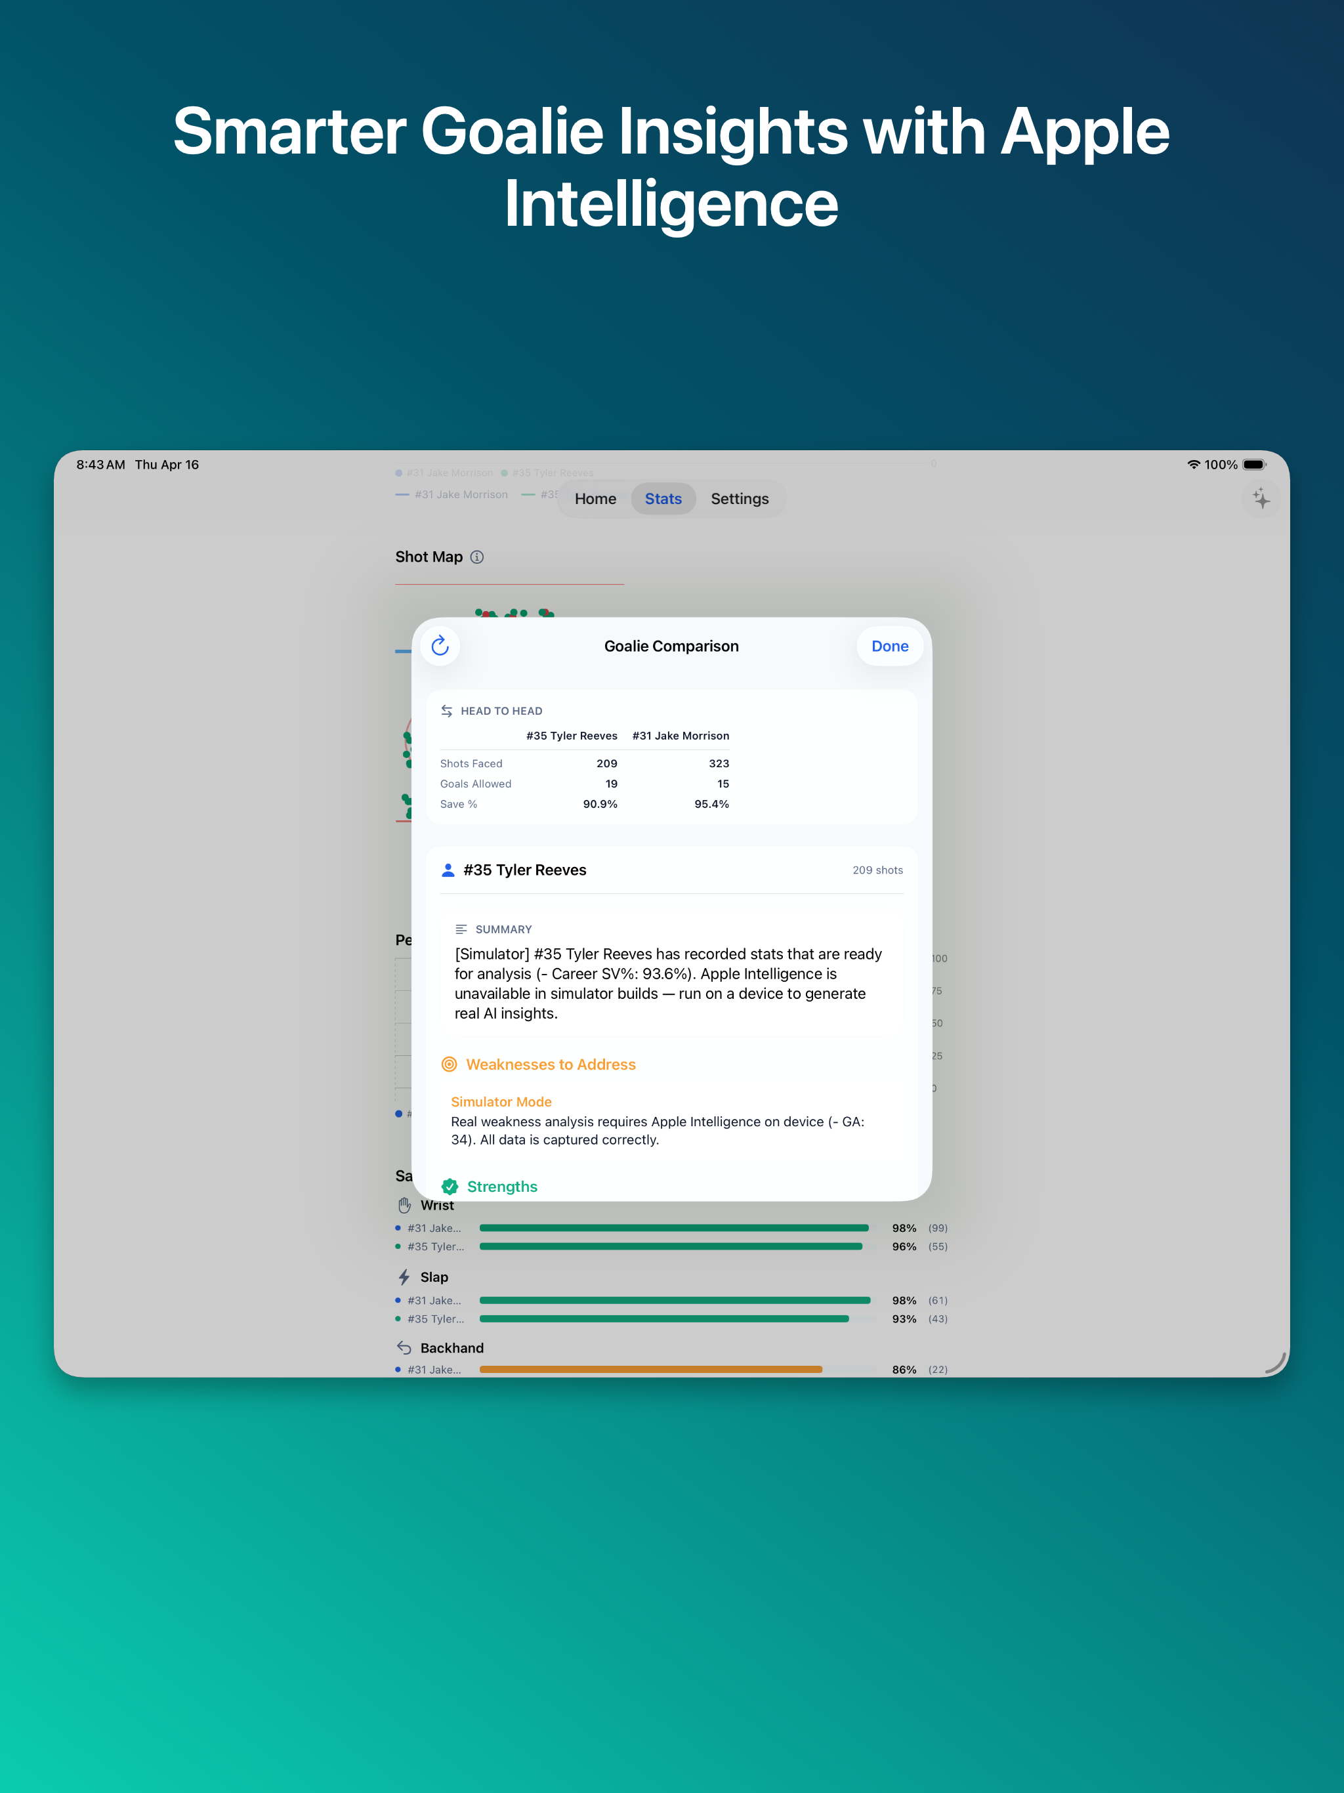The height and width of the screenshot is (1793, 1344).
Task: Switch to the Home tab
Action: [x=596, y=499]
